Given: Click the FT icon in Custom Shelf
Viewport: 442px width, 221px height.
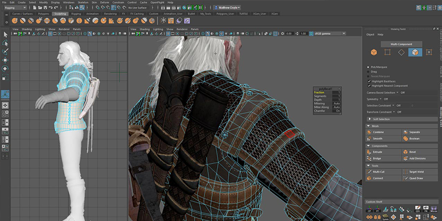Looking at the screenshot, I should [377, 209].
